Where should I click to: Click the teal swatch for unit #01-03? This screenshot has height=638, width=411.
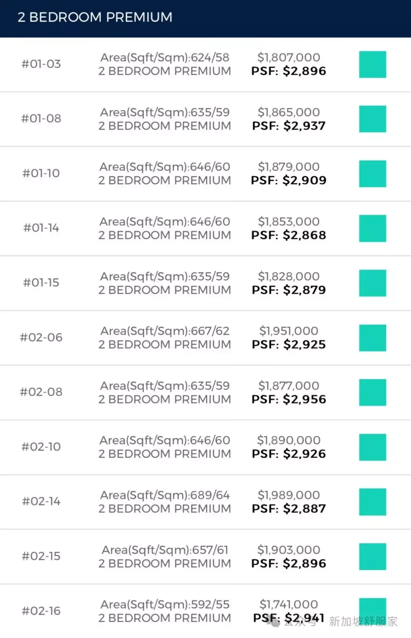pos(373,64)
